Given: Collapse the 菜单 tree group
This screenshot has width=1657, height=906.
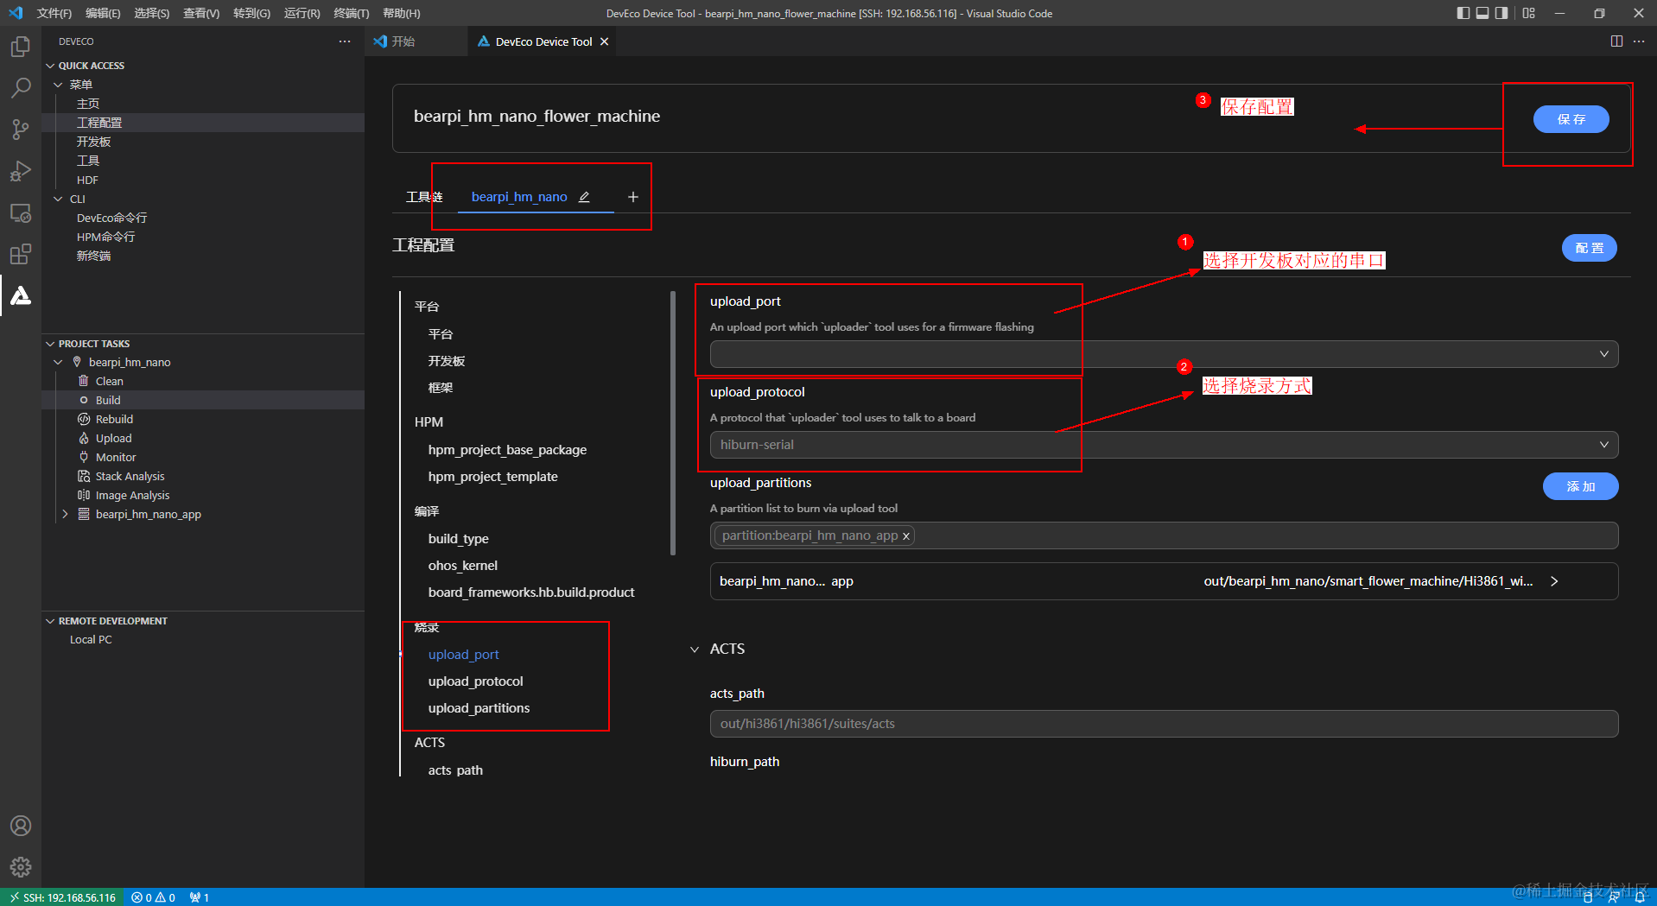Looking at the screenshot, I should point(58,85).
